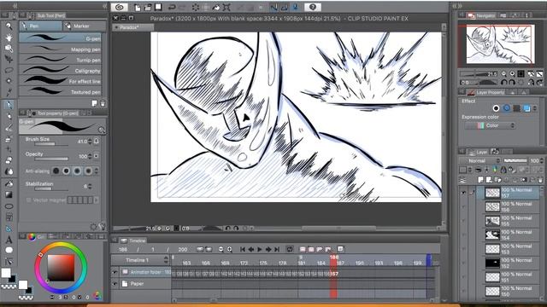The height and width of the screenshot is (307, 547).
Task: Delete sub tool with the trash icon
Action: 103,103
